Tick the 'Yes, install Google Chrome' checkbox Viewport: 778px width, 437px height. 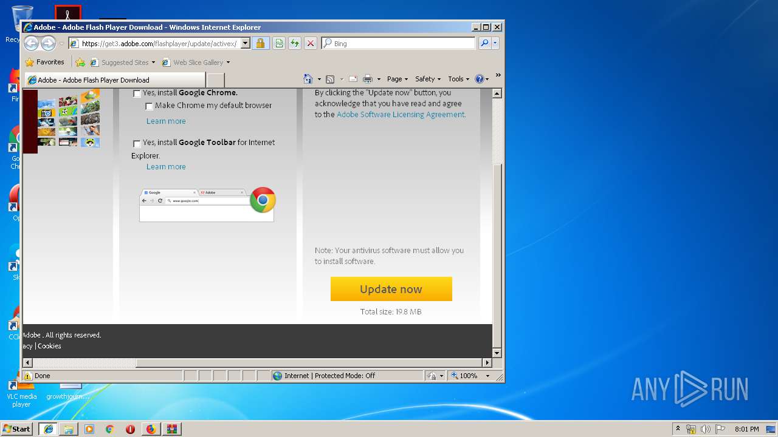click(x=137, y=93)
